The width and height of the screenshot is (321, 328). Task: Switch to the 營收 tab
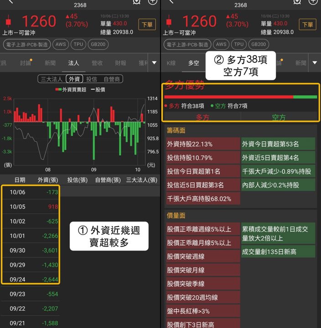click(97, 63)
